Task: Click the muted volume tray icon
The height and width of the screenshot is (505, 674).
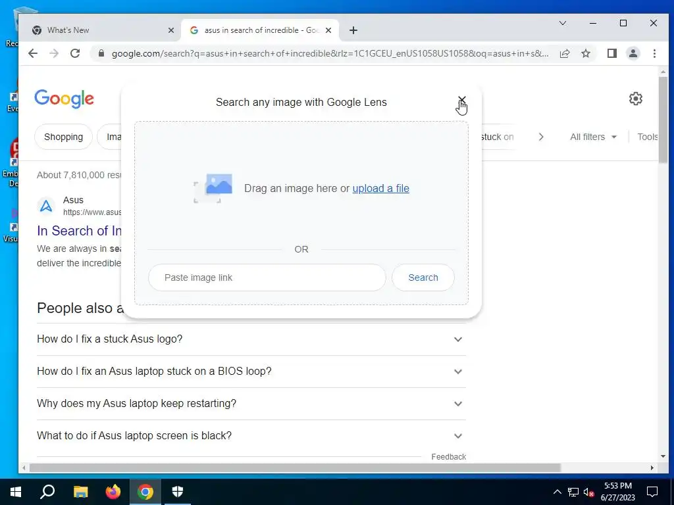Action: (x=588, y=492)
